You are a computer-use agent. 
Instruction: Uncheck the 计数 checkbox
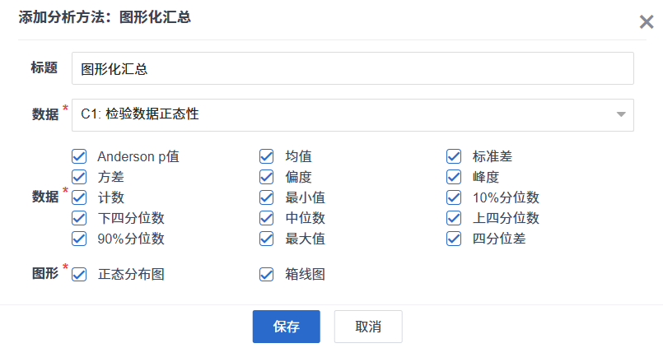tap(80, 197)
